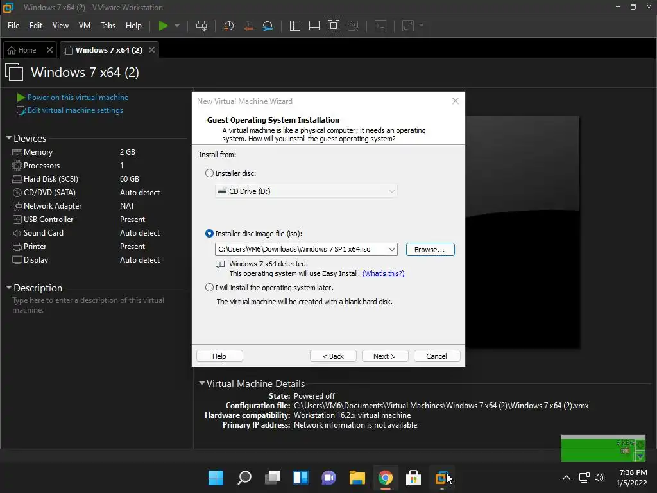Click the wizard Help button
Viewport: 657px width, 493px height.
pos(219,356)
